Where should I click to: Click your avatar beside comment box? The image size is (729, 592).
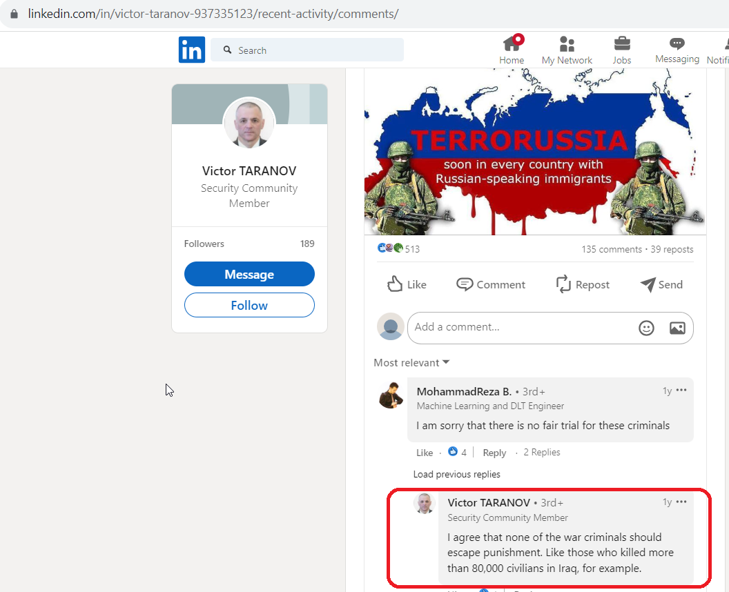391,326
